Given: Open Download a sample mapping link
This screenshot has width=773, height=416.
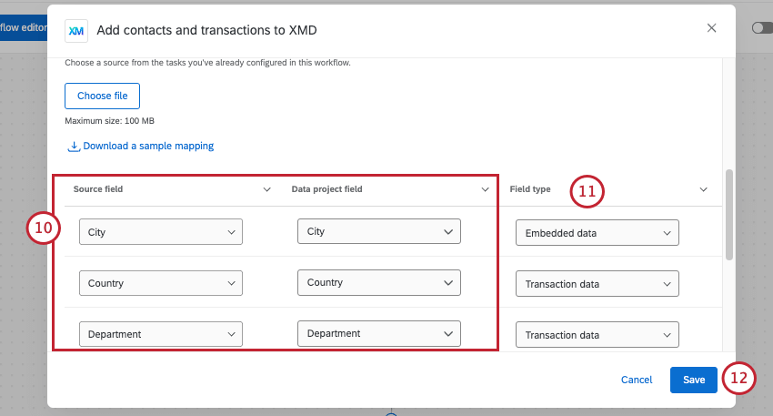Looking at the screenshot, I should [148, 146].
